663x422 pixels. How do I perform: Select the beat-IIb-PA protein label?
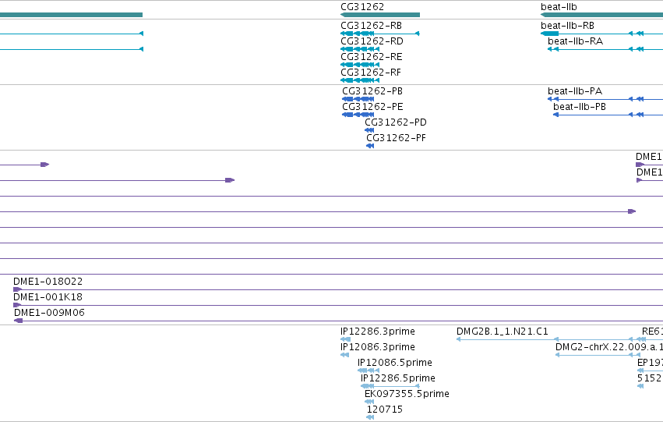[x=575, y=91]
